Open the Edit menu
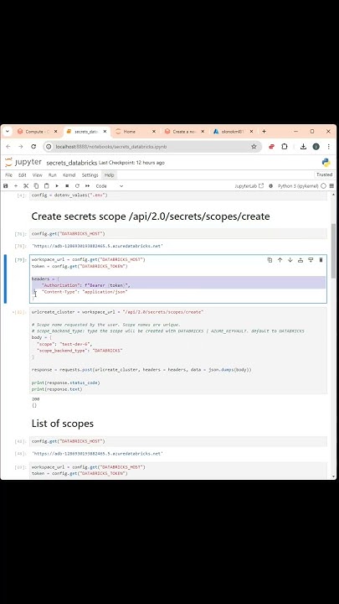This screenshot has height=604, width=339. 23,174
